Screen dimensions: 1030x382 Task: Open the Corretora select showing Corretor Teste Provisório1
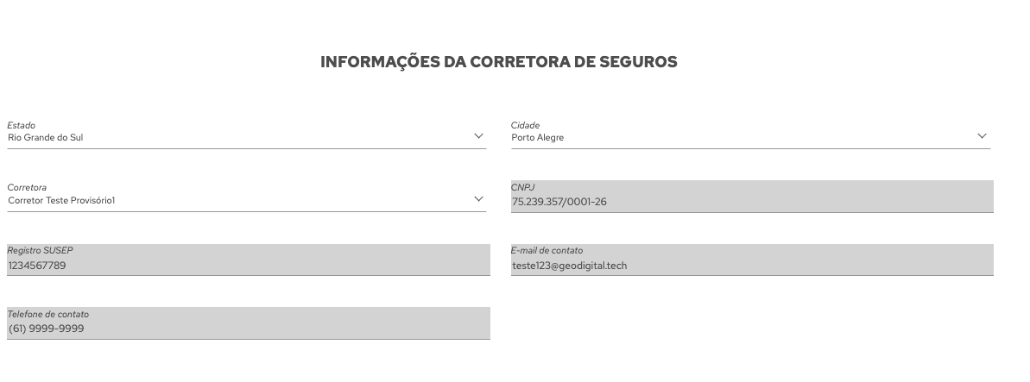246,197
